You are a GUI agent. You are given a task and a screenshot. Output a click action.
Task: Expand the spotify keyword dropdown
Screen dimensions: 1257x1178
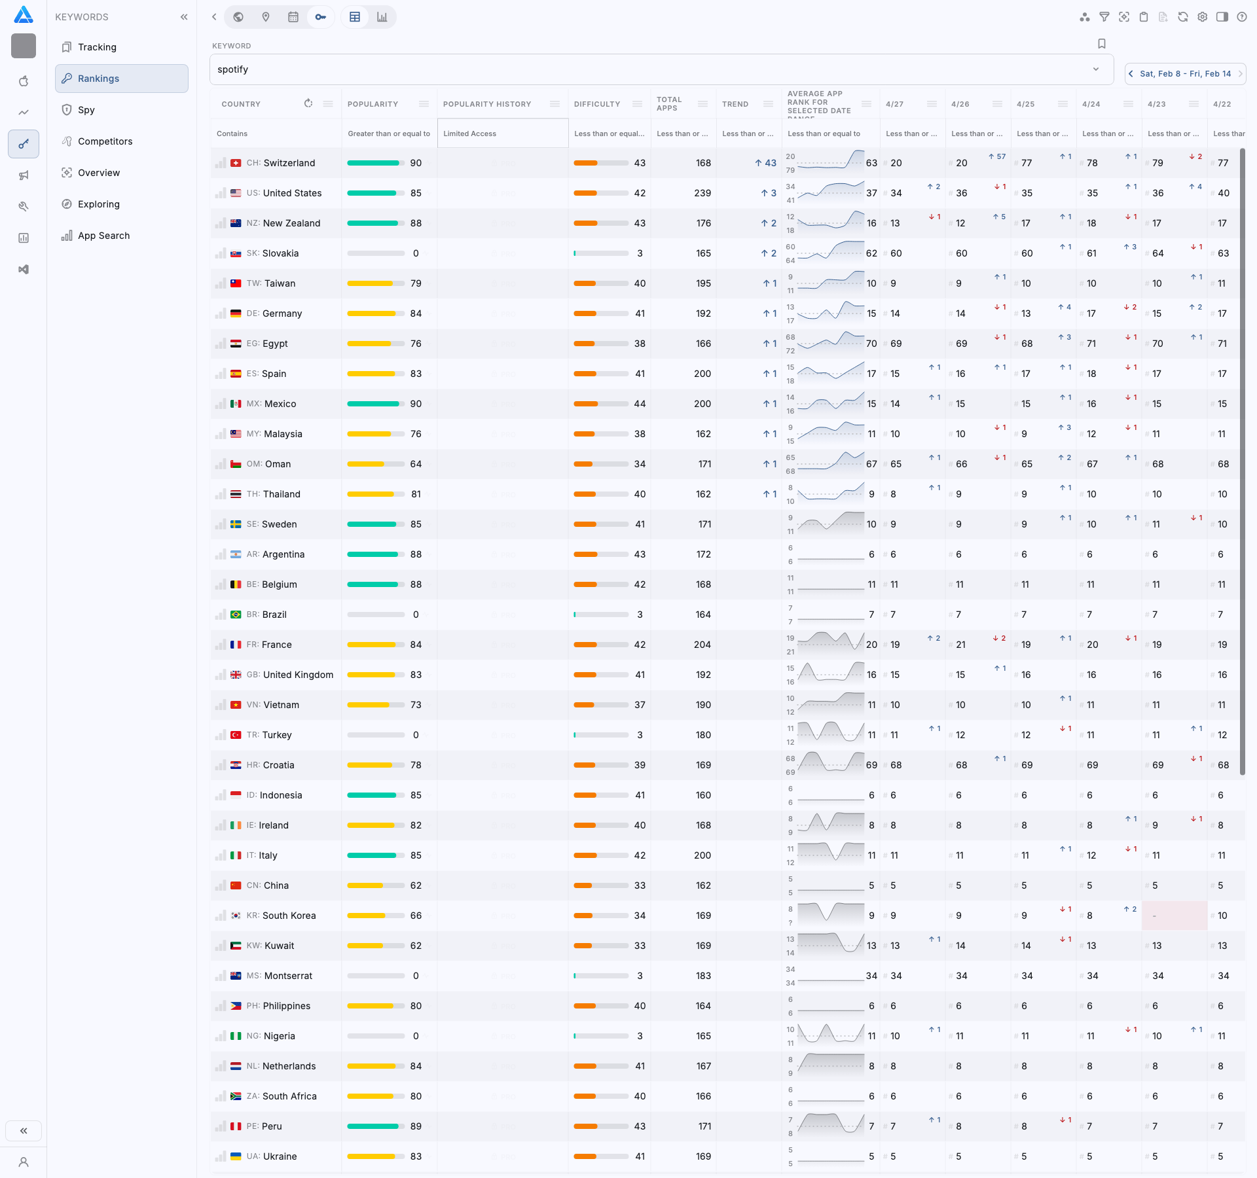[x=1096, y=69]
